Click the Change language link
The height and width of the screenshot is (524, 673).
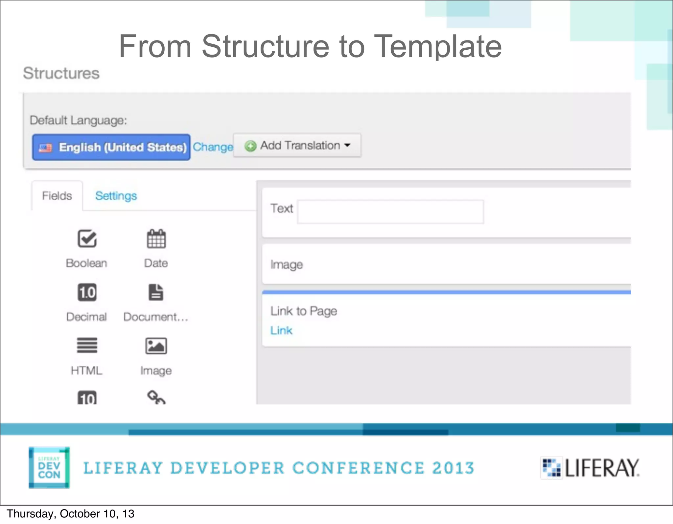click(x=213, y=147)
